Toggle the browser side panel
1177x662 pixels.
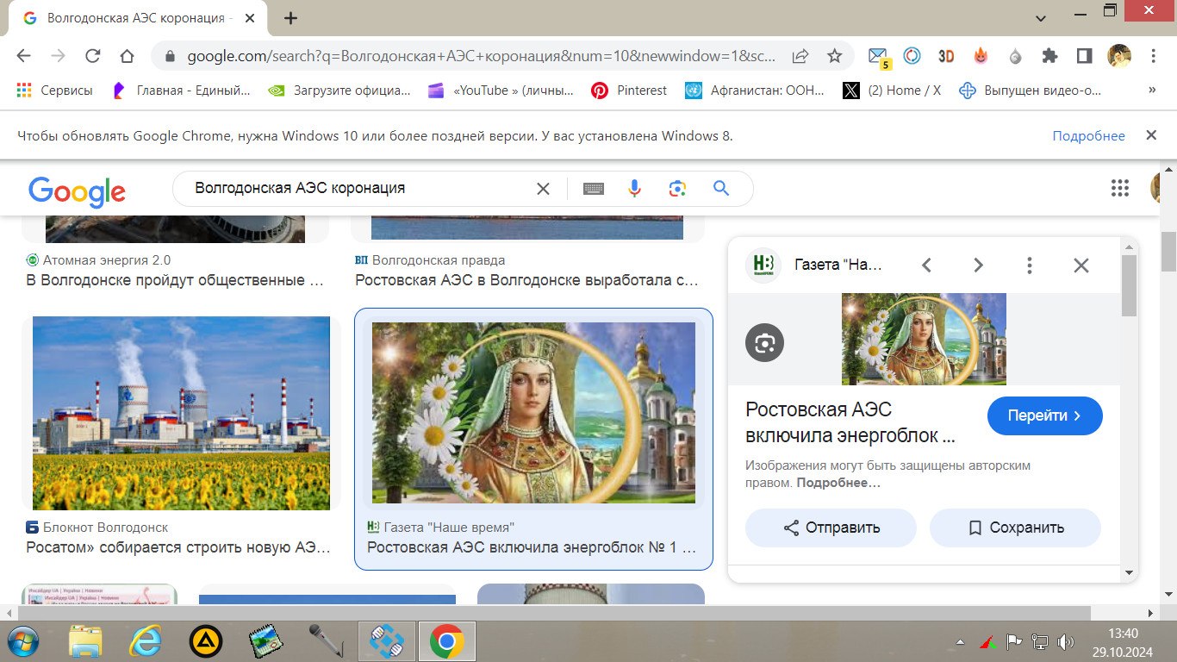coord(1084,56)
